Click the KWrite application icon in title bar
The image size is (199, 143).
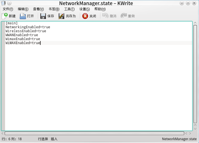(3, 3)
